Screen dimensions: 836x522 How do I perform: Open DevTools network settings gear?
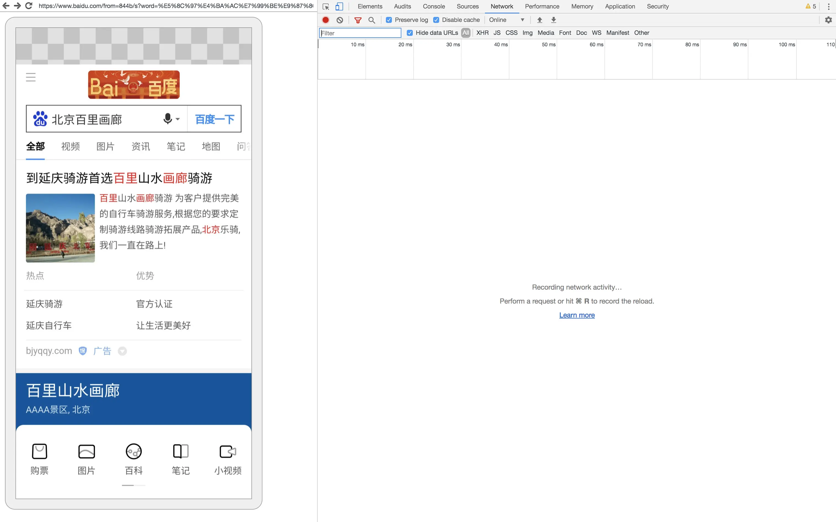(x=828, y=20)
